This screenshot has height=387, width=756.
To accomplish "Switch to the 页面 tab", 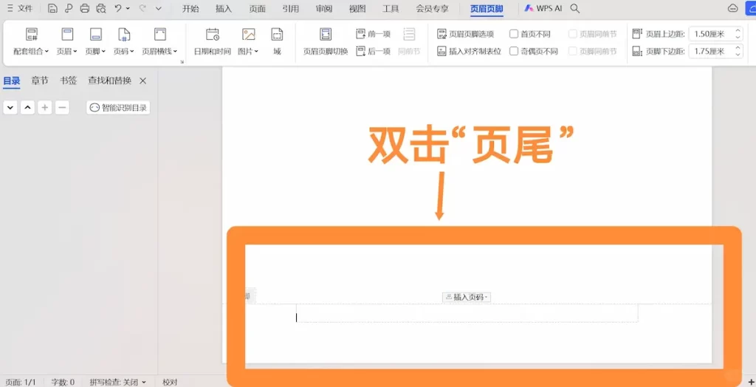I will [258, 8].
